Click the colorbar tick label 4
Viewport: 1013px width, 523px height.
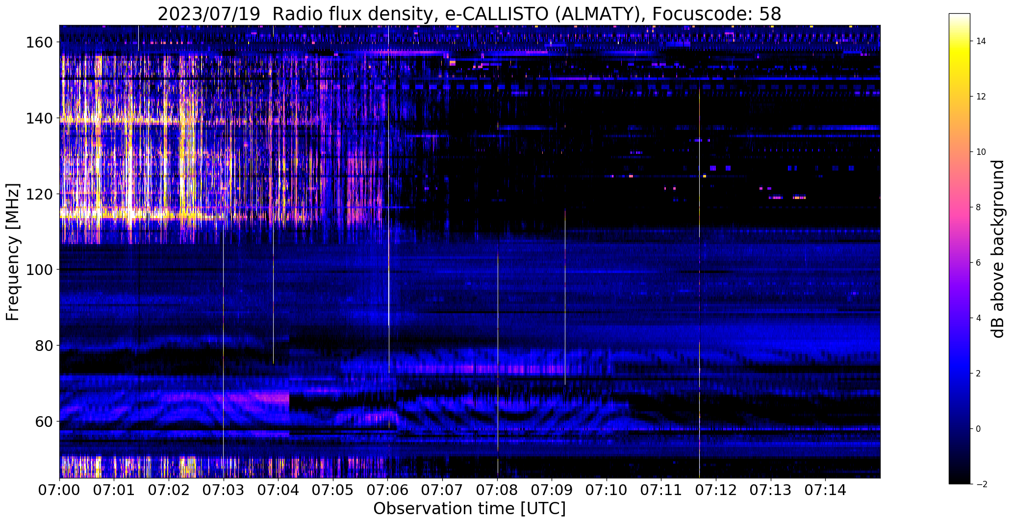coord(979,318)
